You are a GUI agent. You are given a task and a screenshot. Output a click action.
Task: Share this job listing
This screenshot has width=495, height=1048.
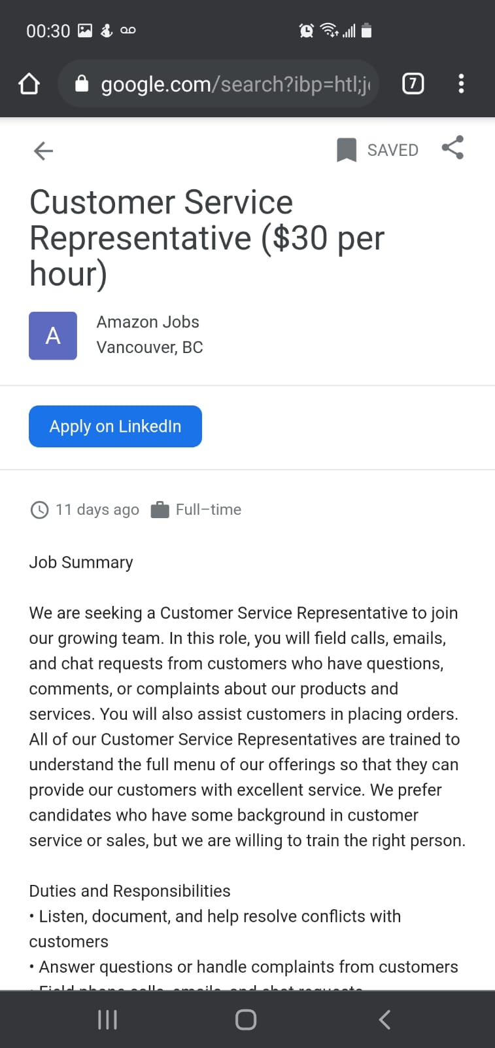(452, 148)
